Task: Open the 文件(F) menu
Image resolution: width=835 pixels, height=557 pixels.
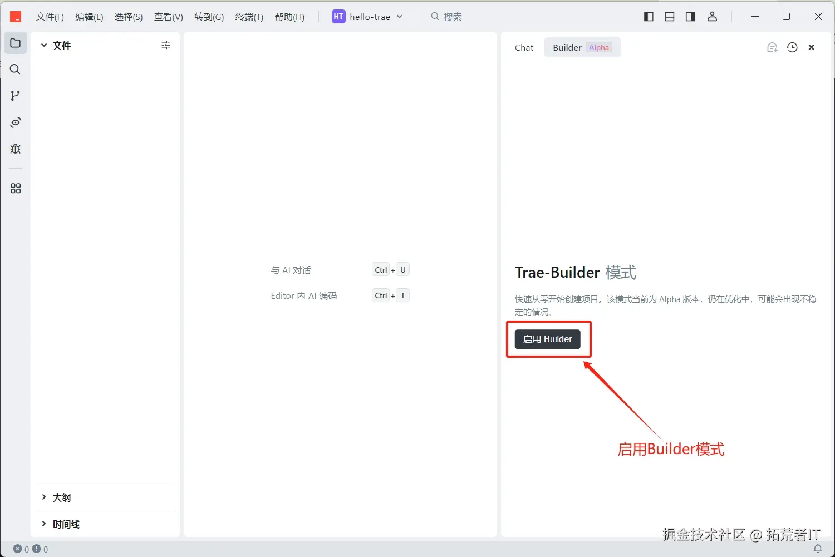Action: coord(50,17)
